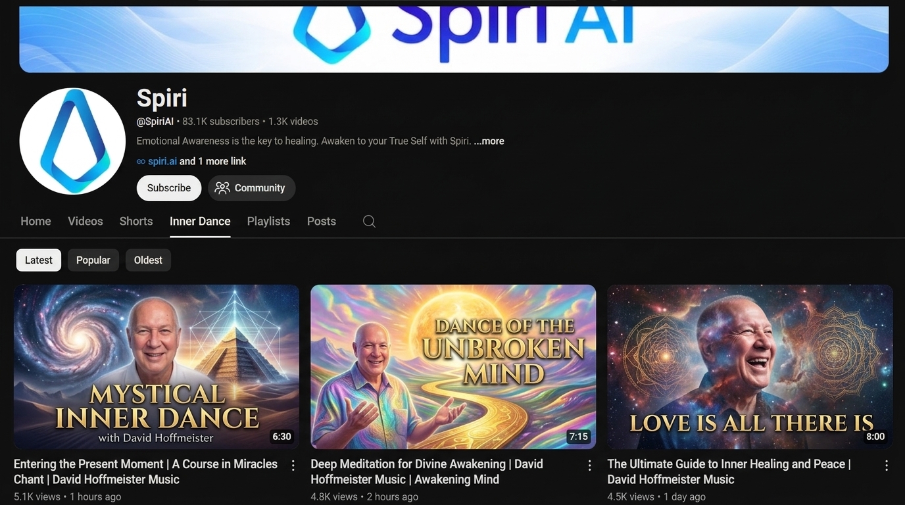Switch to the Videos tab
The height and width of the screenshot is (505, 905).
pos(86,222)
